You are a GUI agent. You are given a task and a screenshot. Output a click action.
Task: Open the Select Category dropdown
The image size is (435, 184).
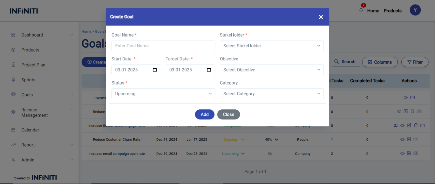point(272,94)
